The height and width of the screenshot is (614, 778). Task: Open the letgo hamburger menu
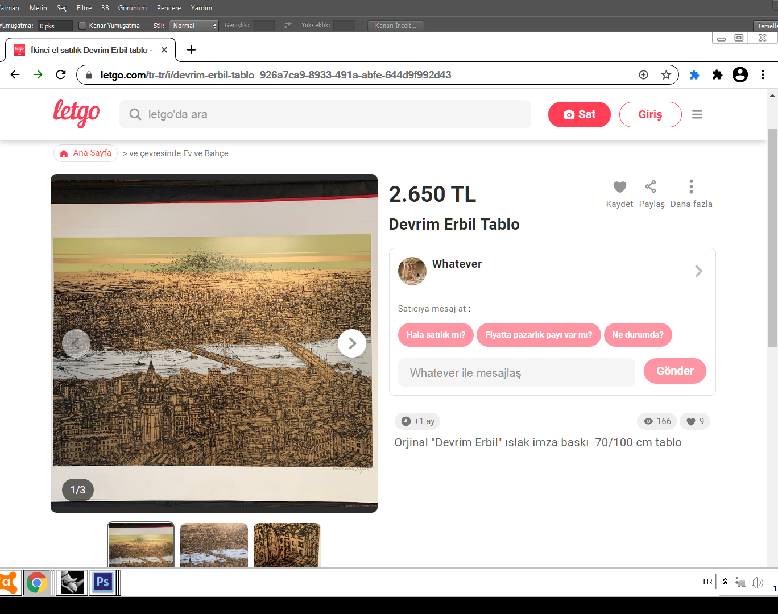[x=697, y=115]
